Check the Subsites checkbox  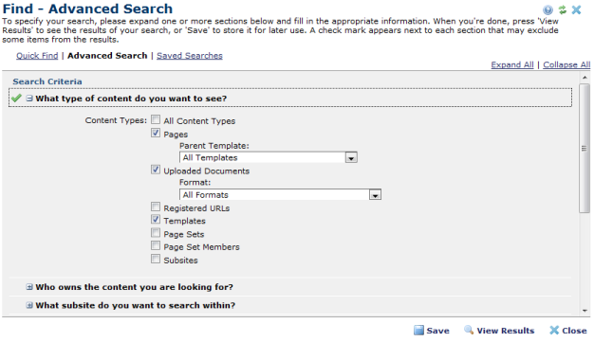coord(156,260)
